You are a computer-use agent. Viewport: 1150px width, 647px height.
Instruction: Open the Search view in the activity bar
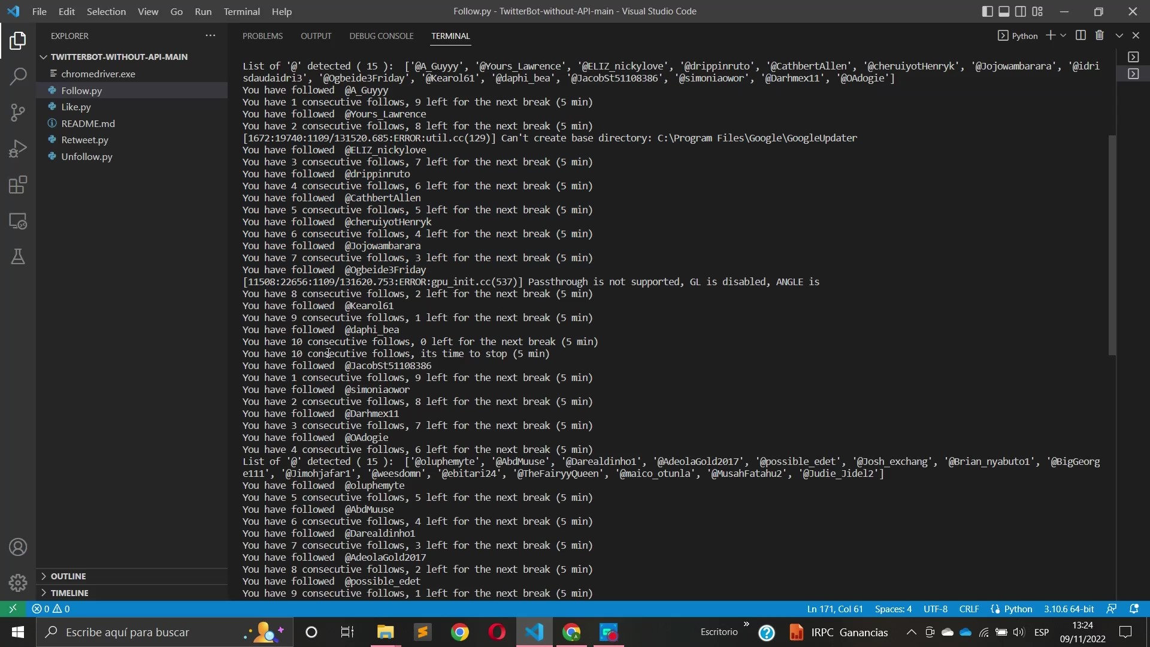(18, 76)
